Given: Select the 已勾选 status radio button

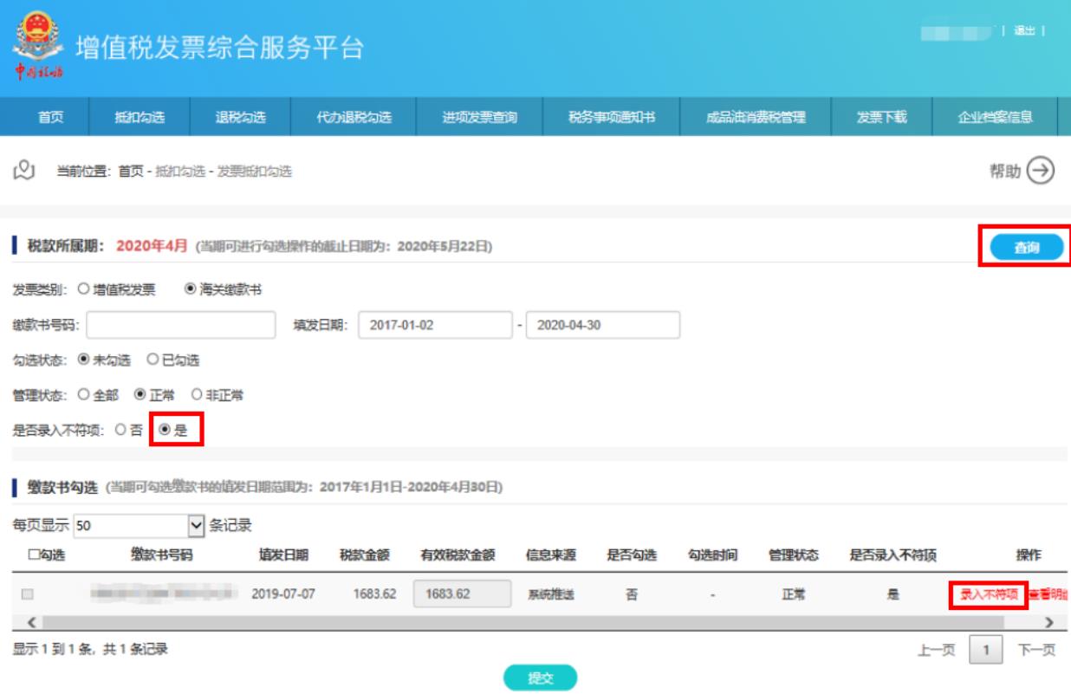Looking at the screenshot, I should (x=152, y=360).
